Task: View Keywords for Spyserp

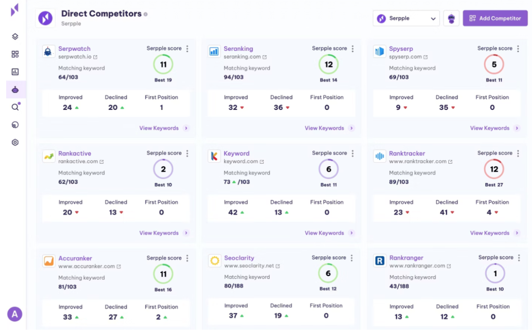Action: tap(496, 128)
